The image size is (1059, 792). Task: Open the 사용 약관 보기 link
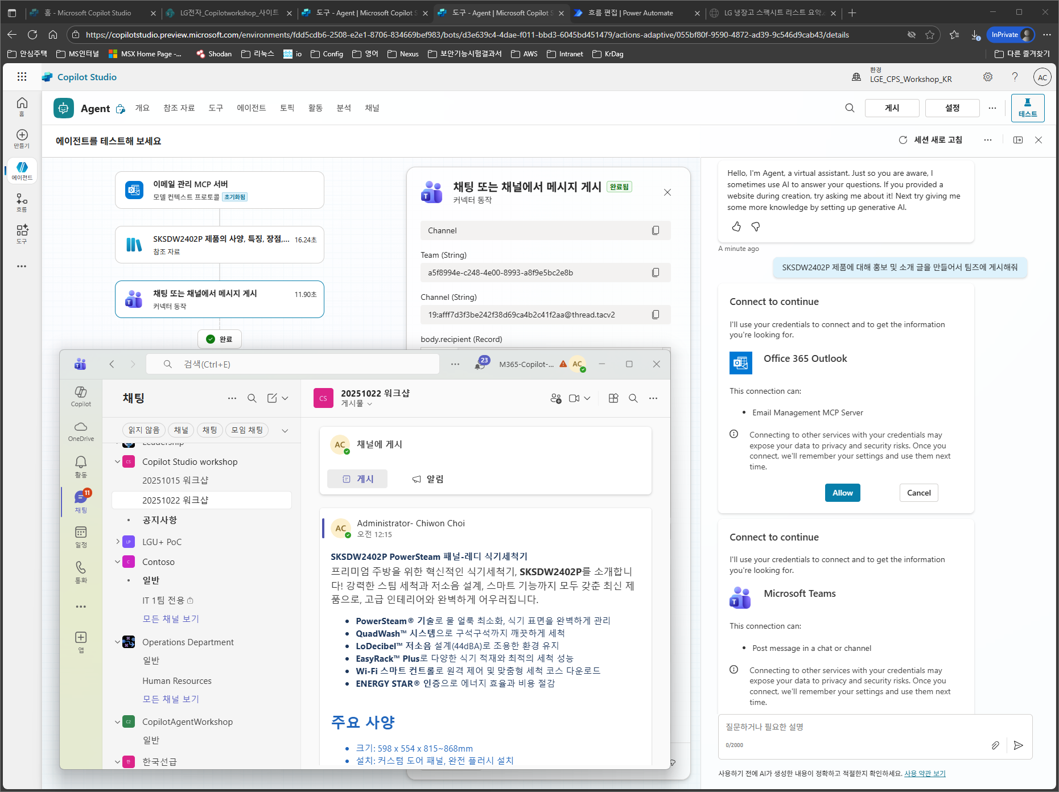click(925, 773)
